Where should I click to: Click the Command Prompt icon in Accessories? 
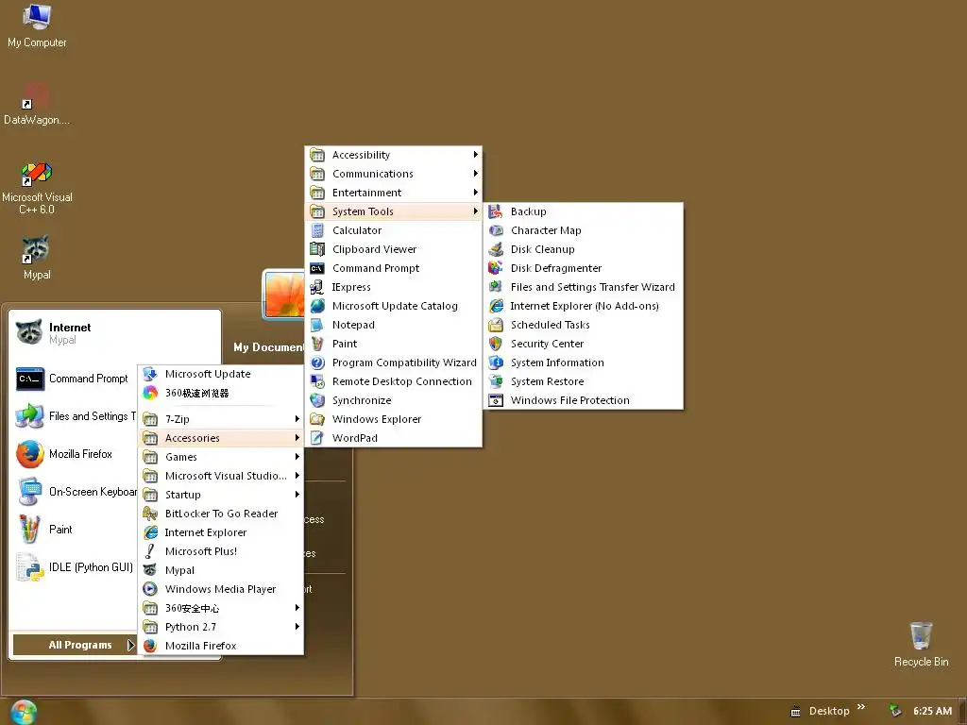click(x=317, y=268)
